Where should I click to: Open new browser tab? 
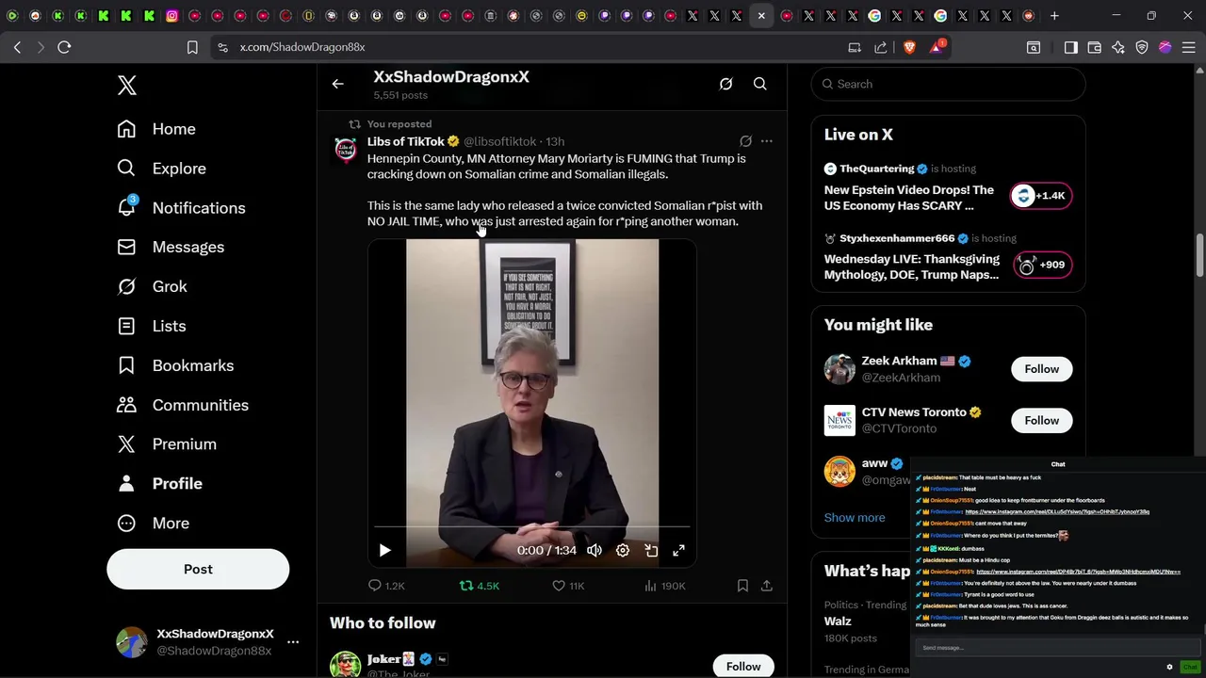pos(1054,16)
